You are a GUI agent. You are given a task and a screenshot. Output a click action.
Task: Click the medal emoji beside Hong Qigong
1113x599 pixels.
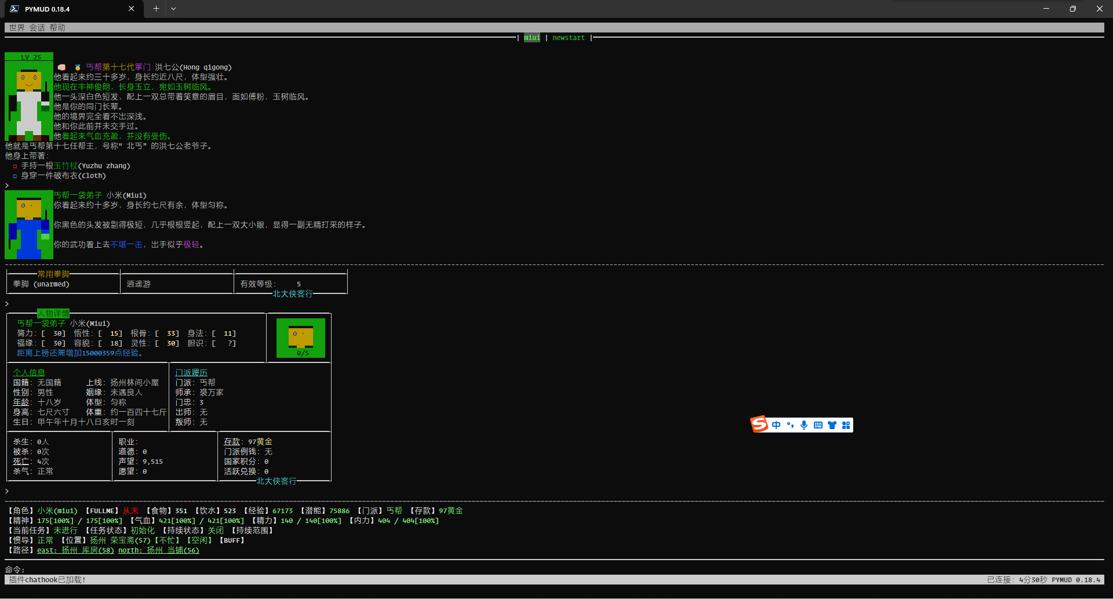(x=77, y=67)
